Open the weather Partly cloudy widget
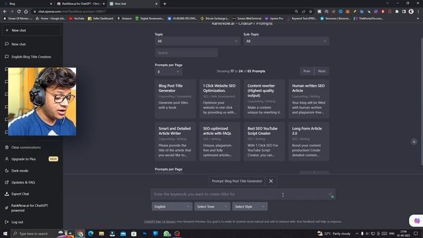Image resolution: width=423 pixels, height=238 pixels. 334,233
